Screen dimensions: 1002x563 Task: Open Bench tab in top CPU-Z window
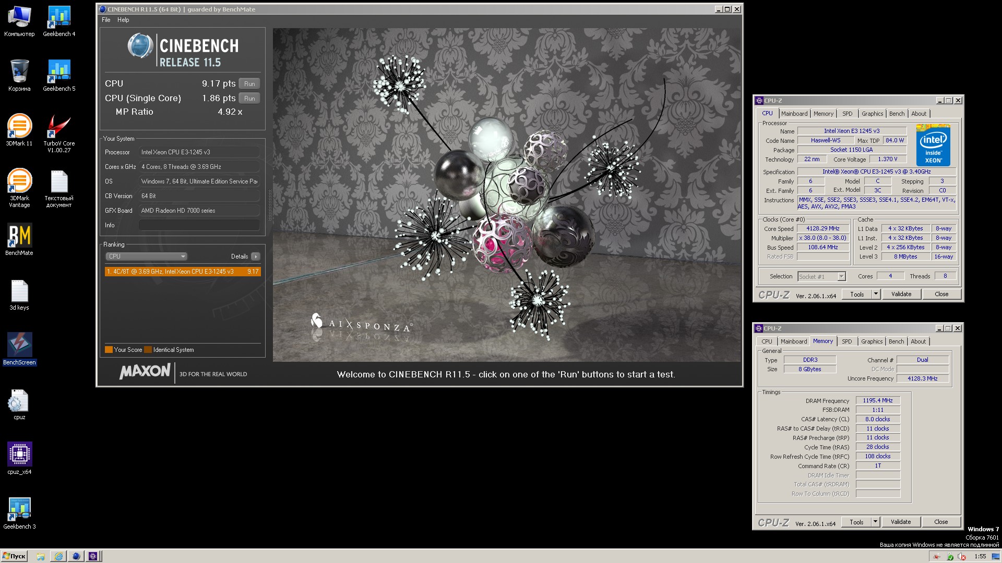point(897,114)
